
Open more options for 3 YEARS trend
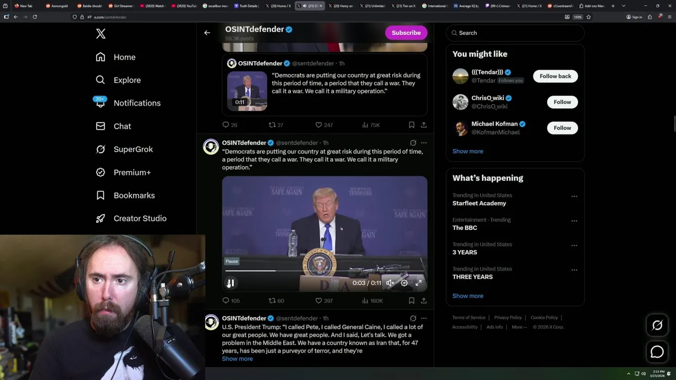click(x=574, y=245)
